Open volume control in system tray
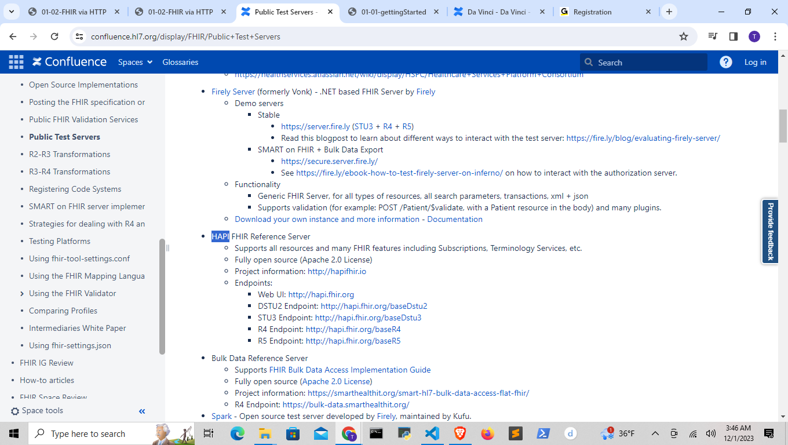Image resolution: width=788 pixels, height=445 pixels. pos(711,433)
